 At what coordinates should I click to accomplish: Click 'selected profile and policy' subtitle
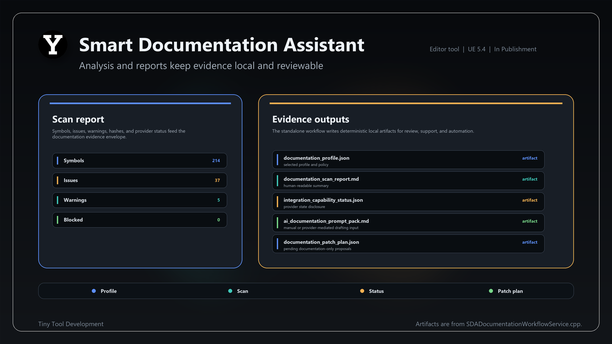tap(306, 165)
